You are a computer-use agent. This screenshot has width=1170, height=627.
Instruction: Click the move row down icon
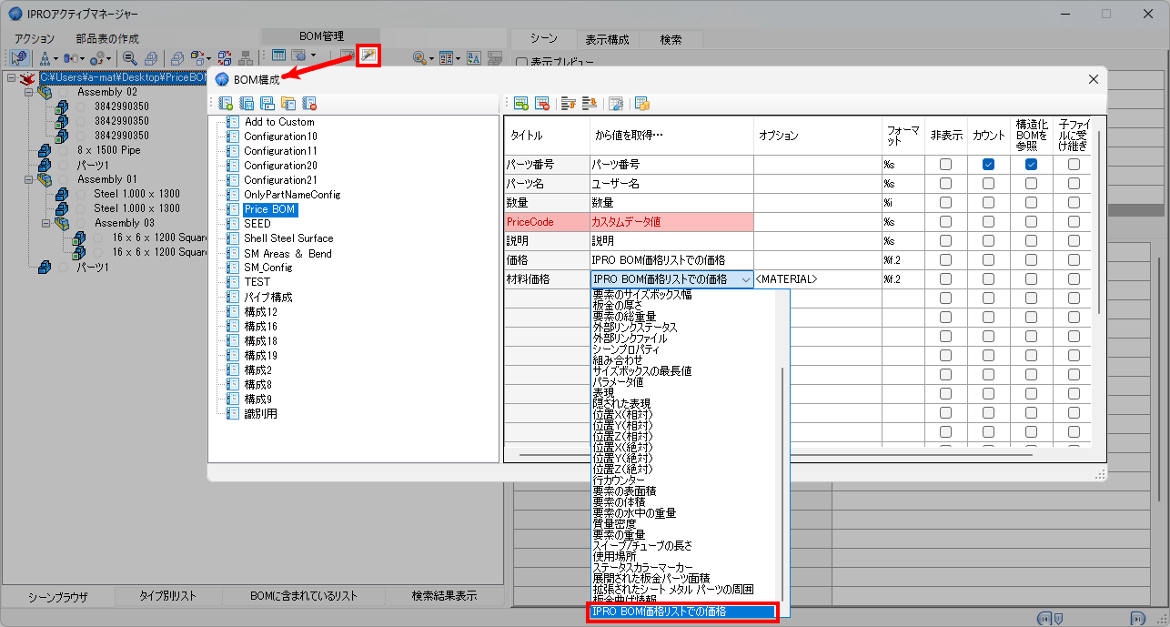(590, 103)
